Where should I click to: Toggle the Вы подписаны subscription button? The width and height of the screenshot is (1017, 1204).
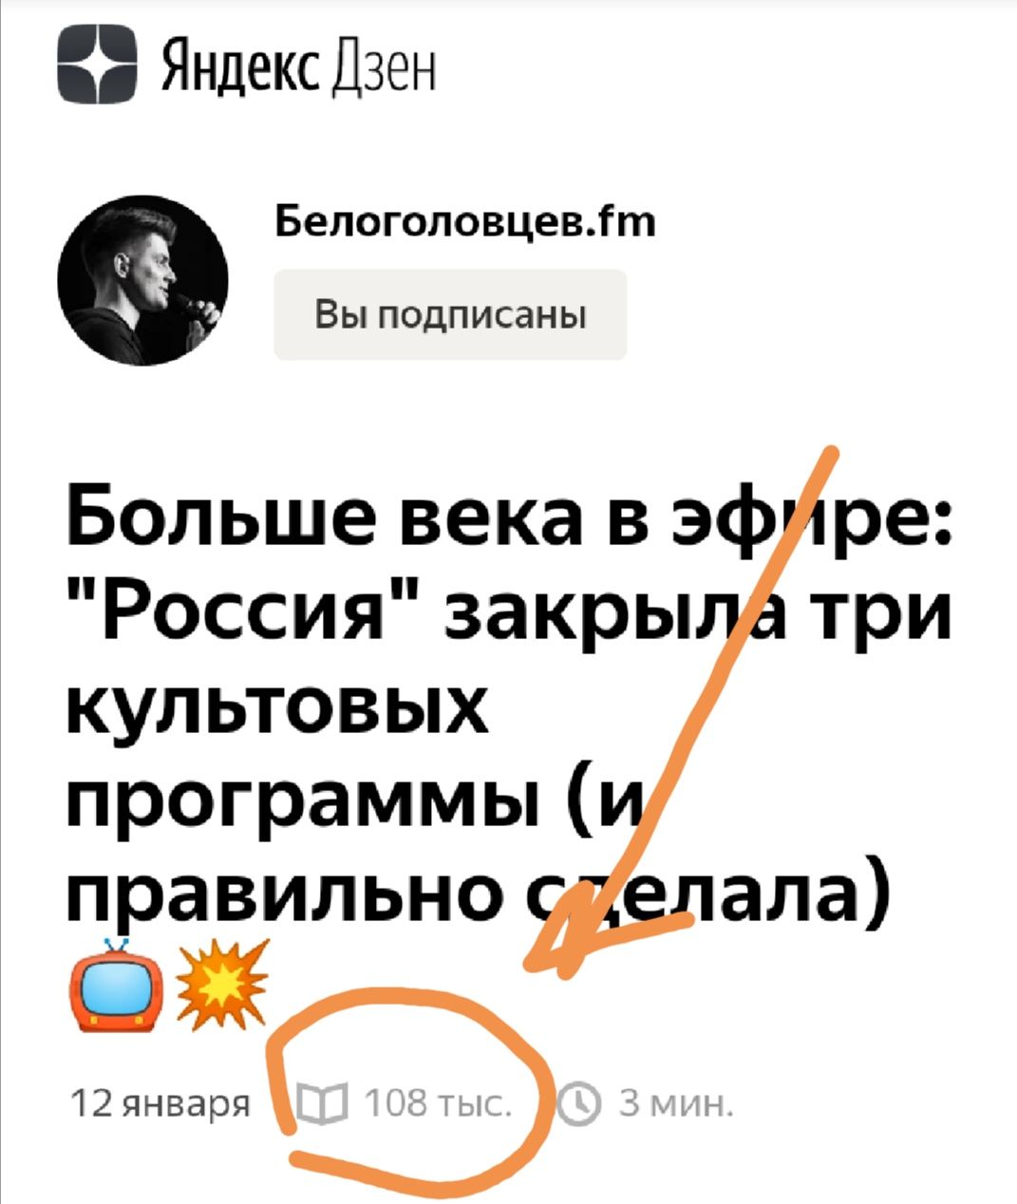tap(450, 314)
